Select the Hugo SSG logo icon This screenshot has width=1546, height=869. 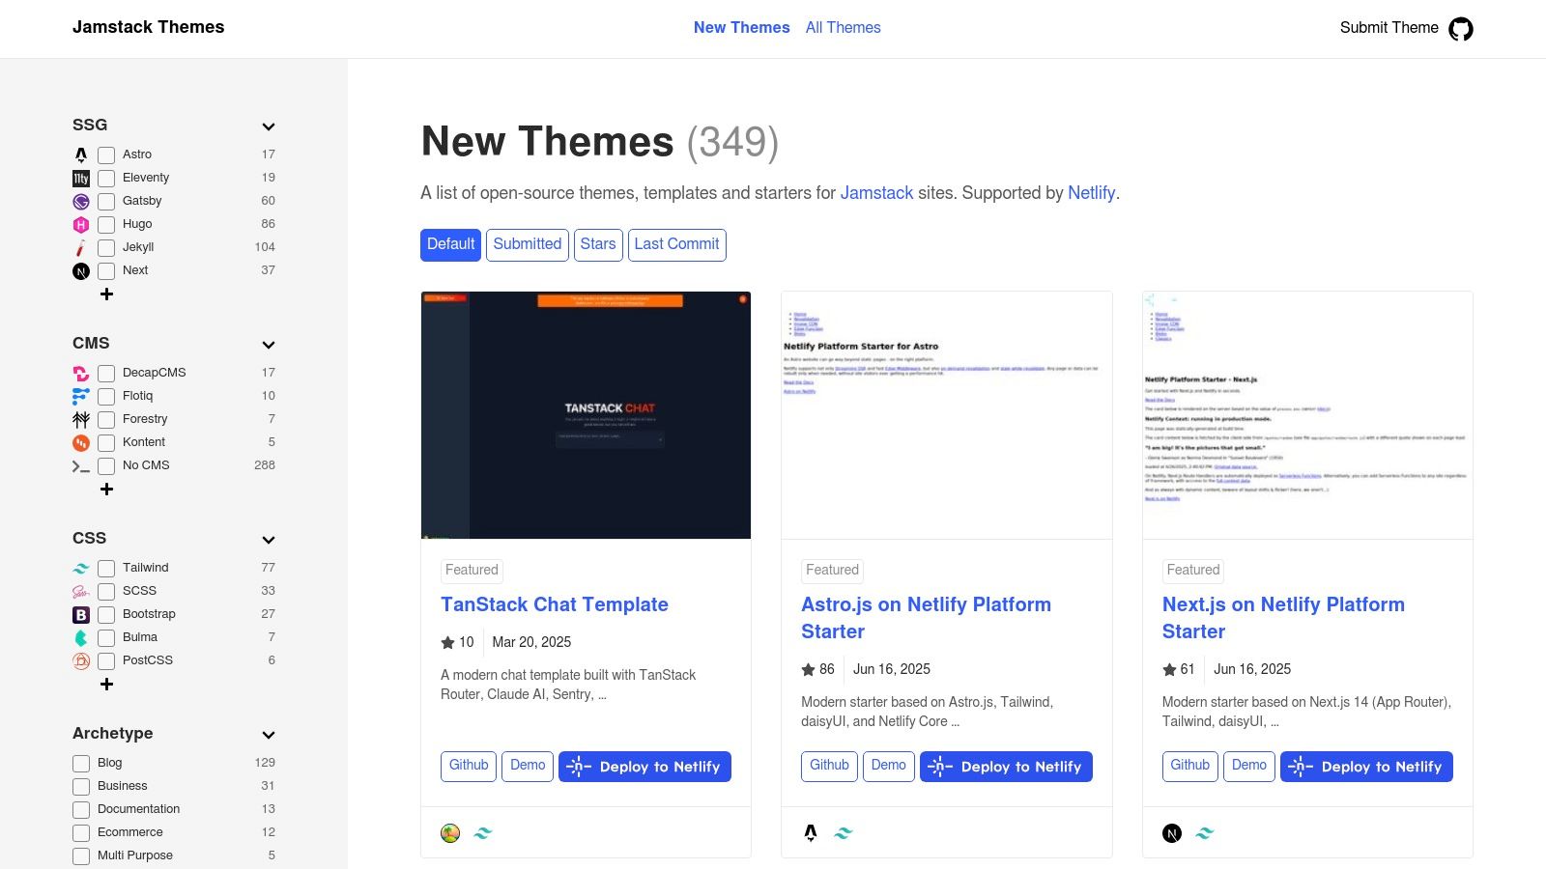pyautogui.click(x=81, y=224)
